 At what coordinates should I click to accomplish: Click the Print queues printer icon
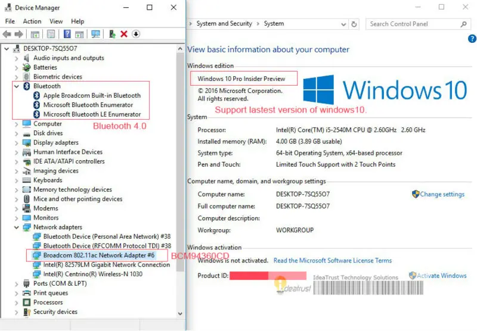(x=27, y=293)
